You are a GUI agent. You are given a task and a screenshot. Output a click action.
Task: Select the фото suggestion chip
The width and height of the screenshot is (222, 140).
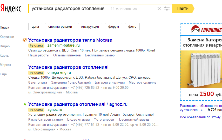(132, 27)
